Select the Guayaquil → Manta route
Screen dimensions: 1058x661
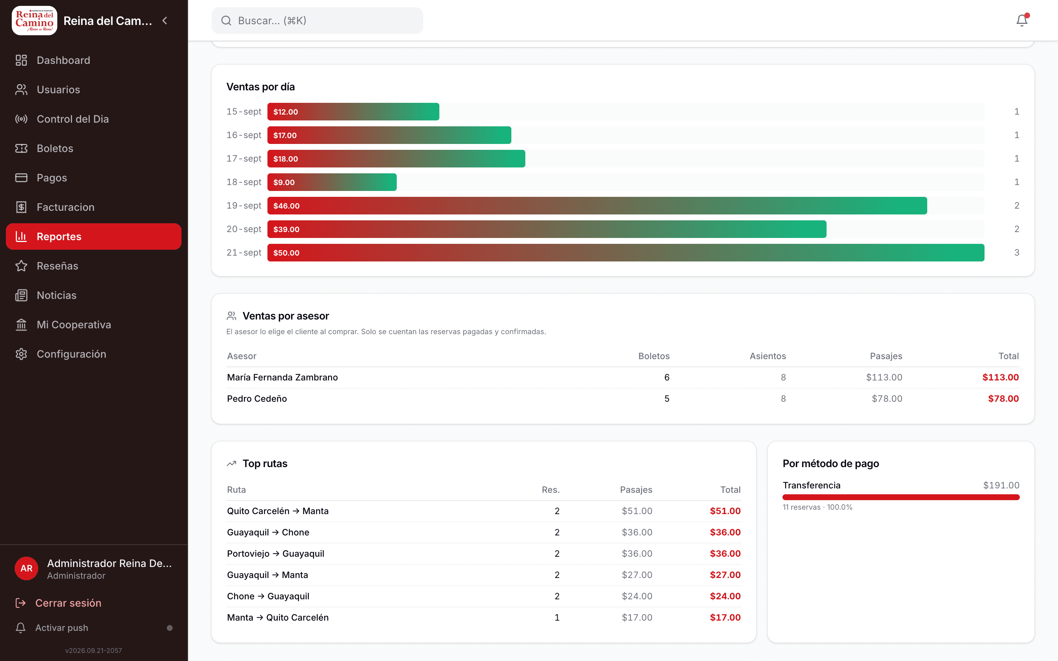point(483,575)
